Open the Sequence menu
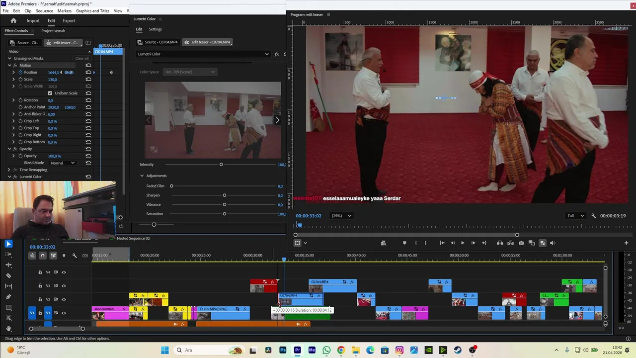The height and width of the screenshot is (358, 636). [44, 10]
